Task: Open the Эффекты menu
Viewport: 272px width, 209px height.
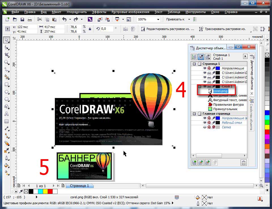Action: pos(99,12)
